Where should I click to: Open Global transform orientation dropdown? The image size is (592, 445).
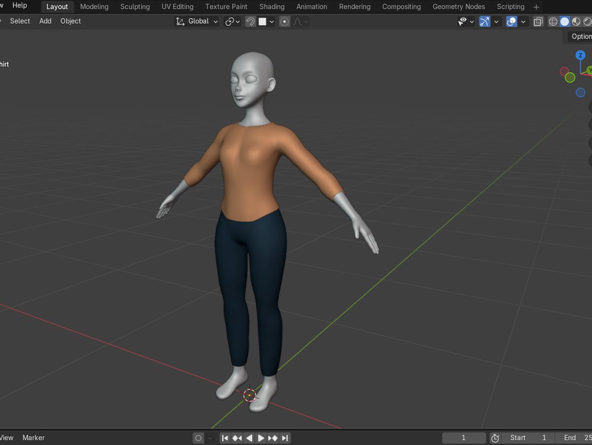[x=197, y=21]
